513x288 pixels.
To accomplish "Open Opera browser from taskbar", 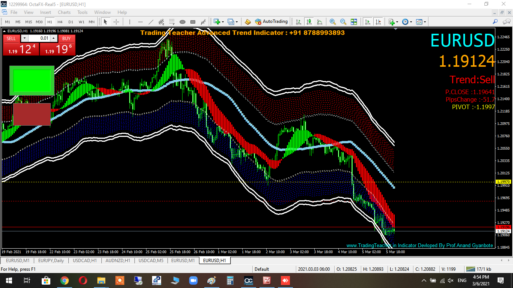I will coord(83,280).
